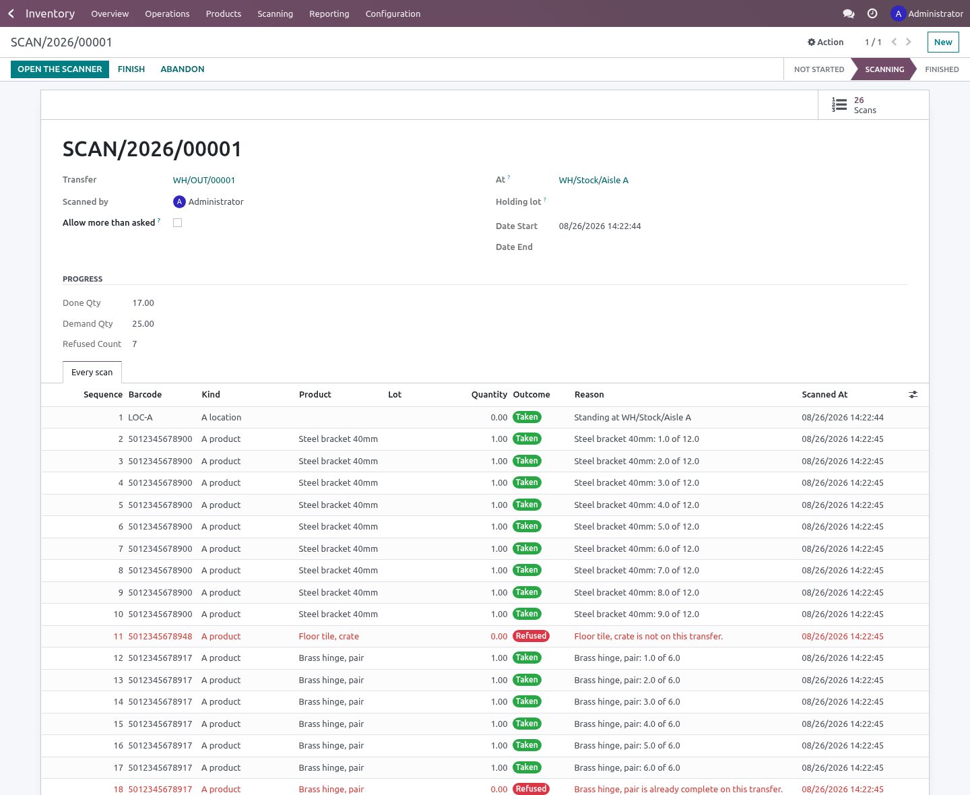The height and width of the screenshot is (795, 970).
Task: Go to Inventory Overview
Action: (110, 13)
